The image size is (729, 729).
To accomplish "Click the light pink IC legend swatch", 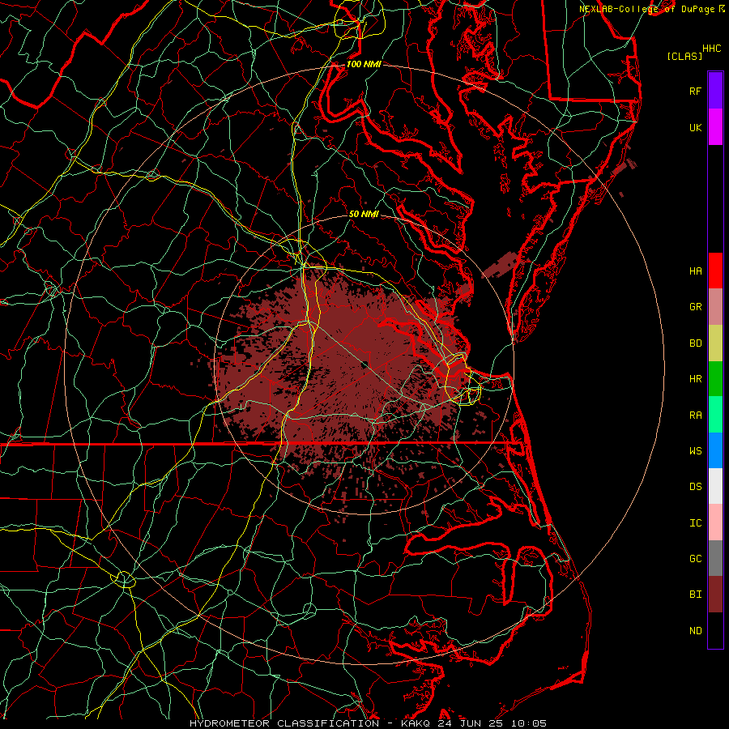I will point(715,522).
